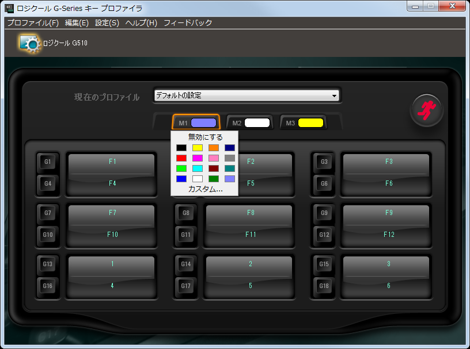Select the G8 key
Viewport: 470px width, 349px height.
[186, 213]
